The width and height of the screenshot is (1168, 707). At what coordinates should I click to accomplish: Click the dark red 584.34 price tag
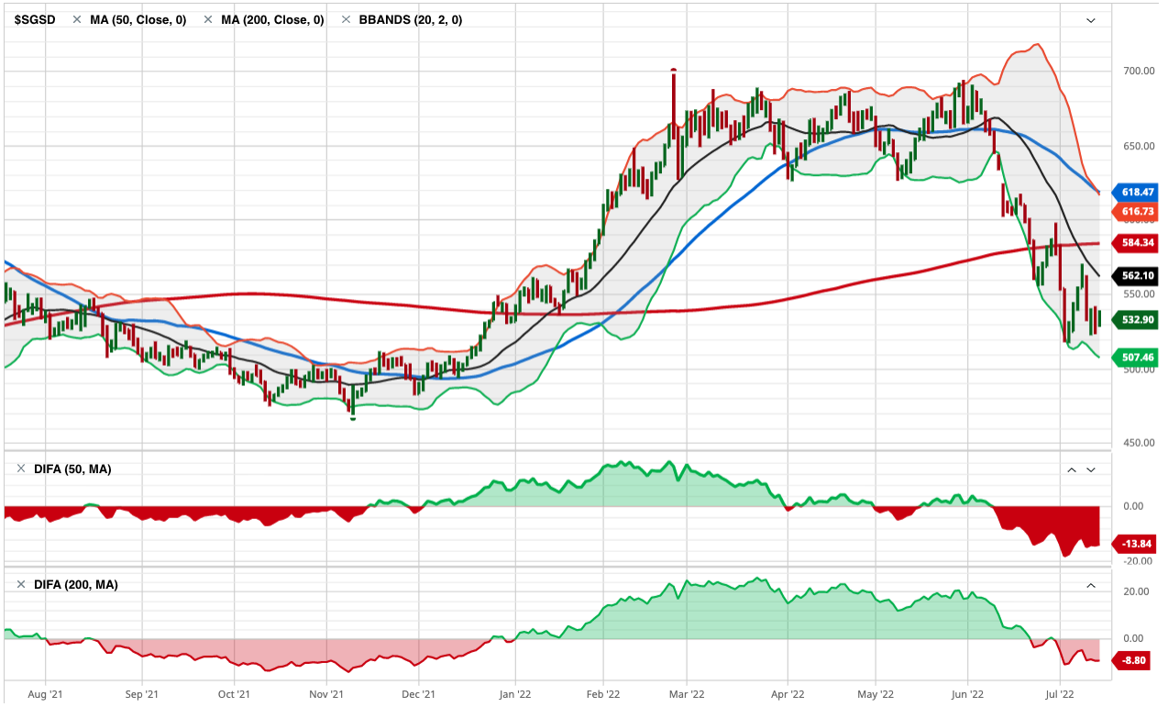coord(1135,244)
